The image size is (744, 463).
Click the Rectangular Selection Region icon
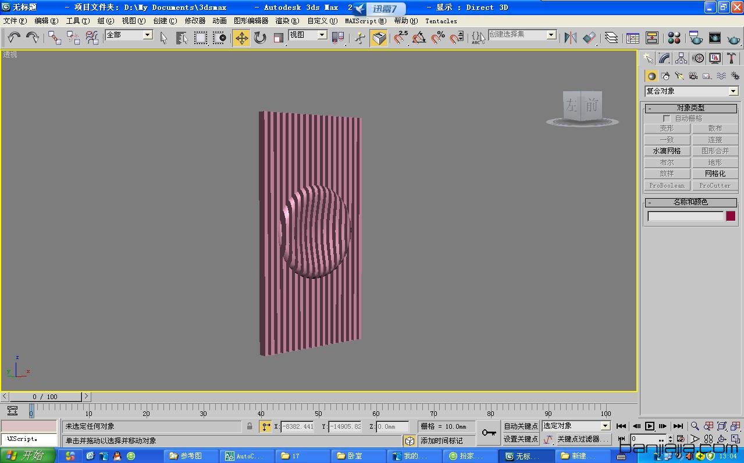pyautogui.click(x=201, y=38)
